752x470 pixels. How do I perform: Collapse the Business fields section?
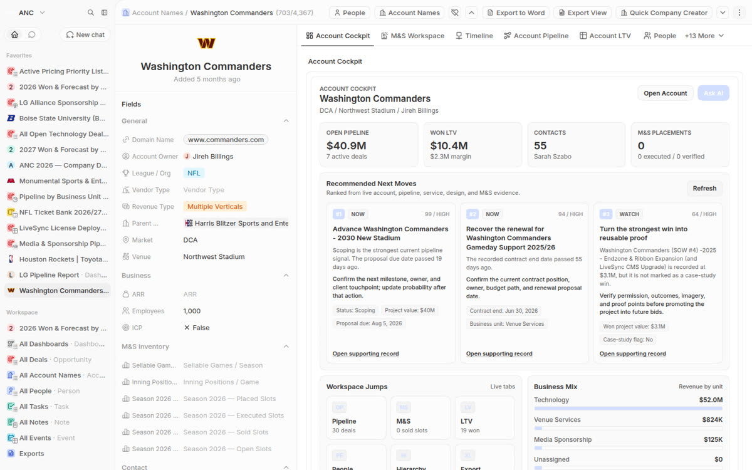tap(286, 276)
